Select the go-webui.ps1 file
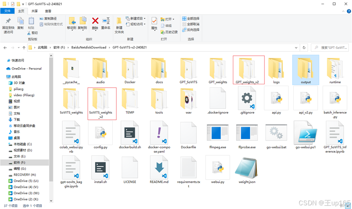 pos(306,135)
